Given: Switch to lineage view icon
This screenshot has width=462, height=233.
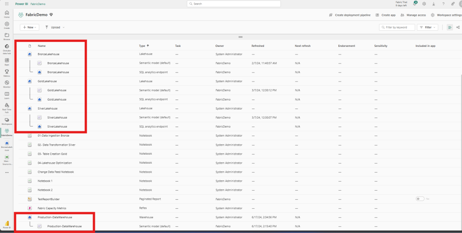Looking at the screenshot, I should pos(458,27).
